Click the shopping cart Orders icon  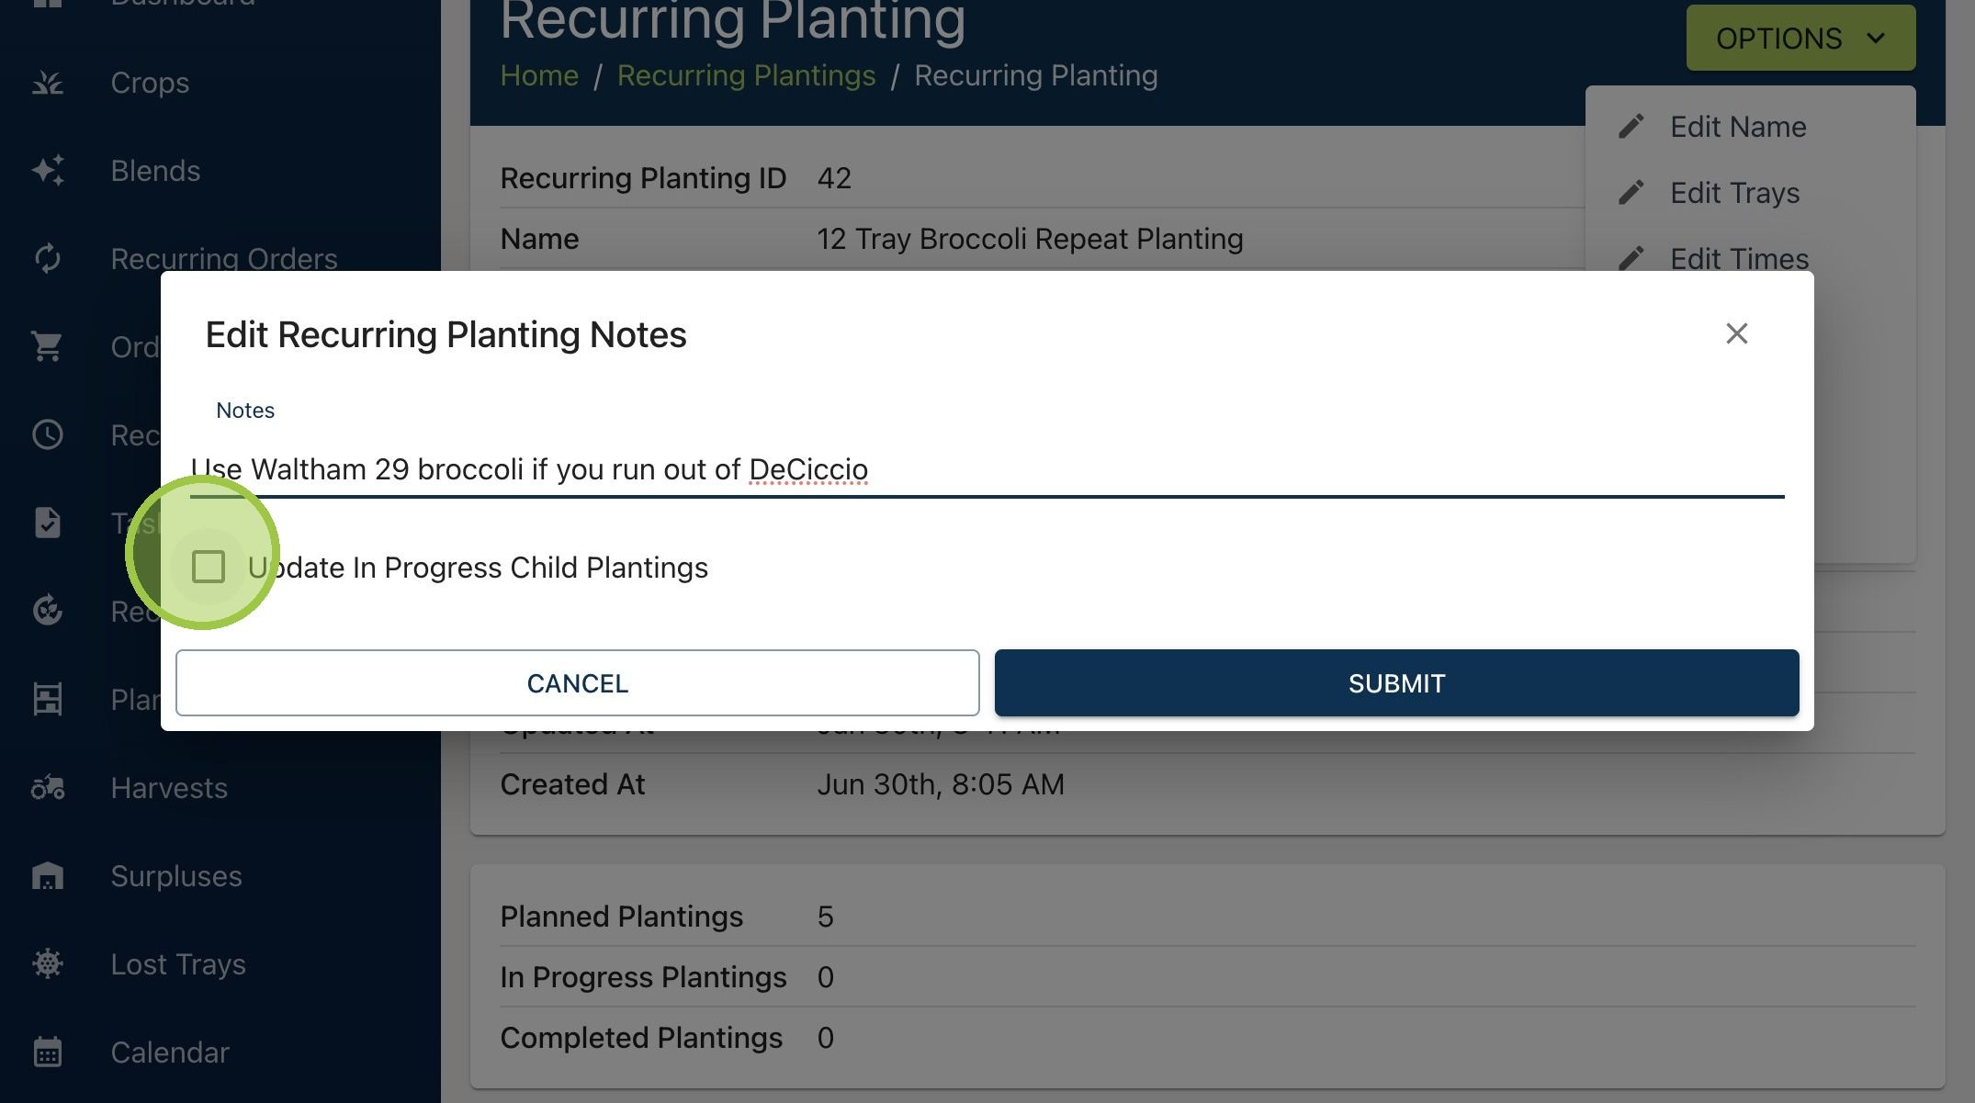[47, 347]
